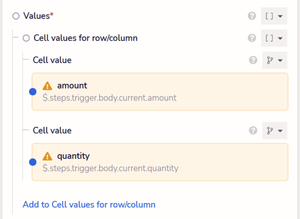The image size is (300, 219).
Task: Expand second Cell value mode dropdown arrow
Action: click(x=280, y=131)
